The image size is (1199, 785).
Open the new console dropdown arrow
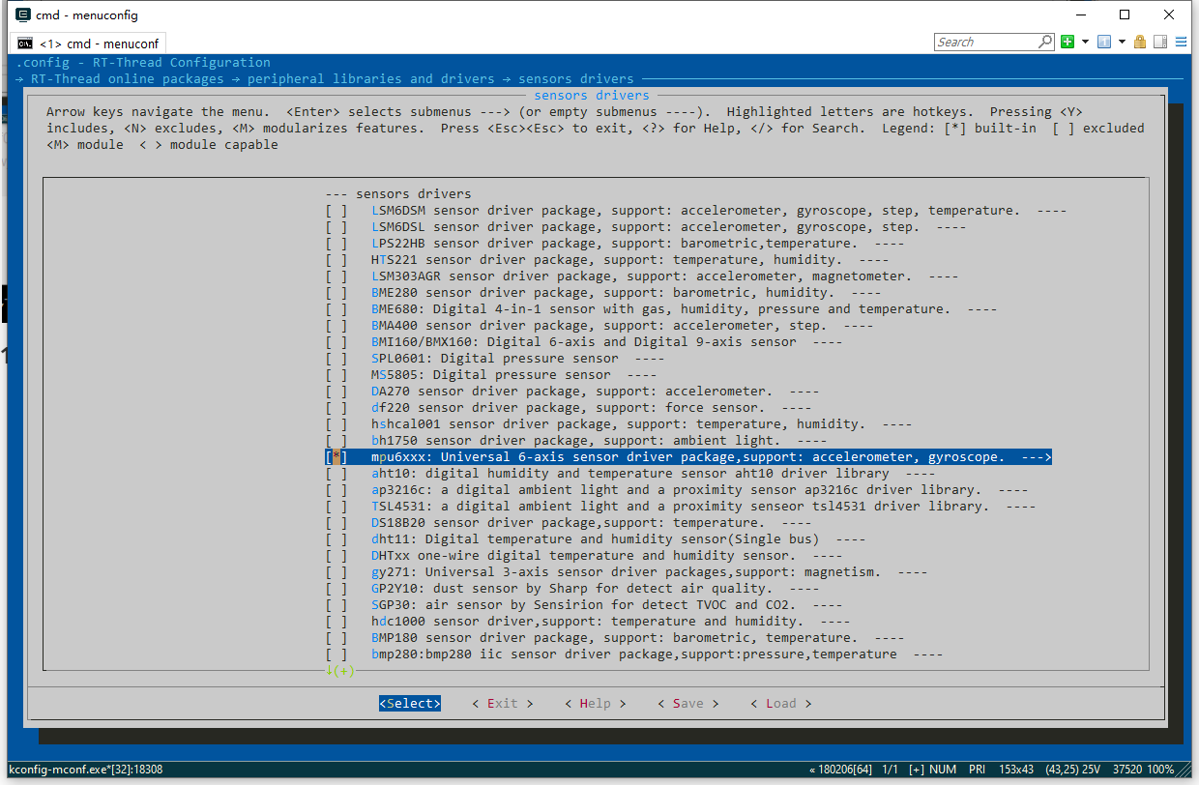pyautogui.click(x=1085, y=42)
